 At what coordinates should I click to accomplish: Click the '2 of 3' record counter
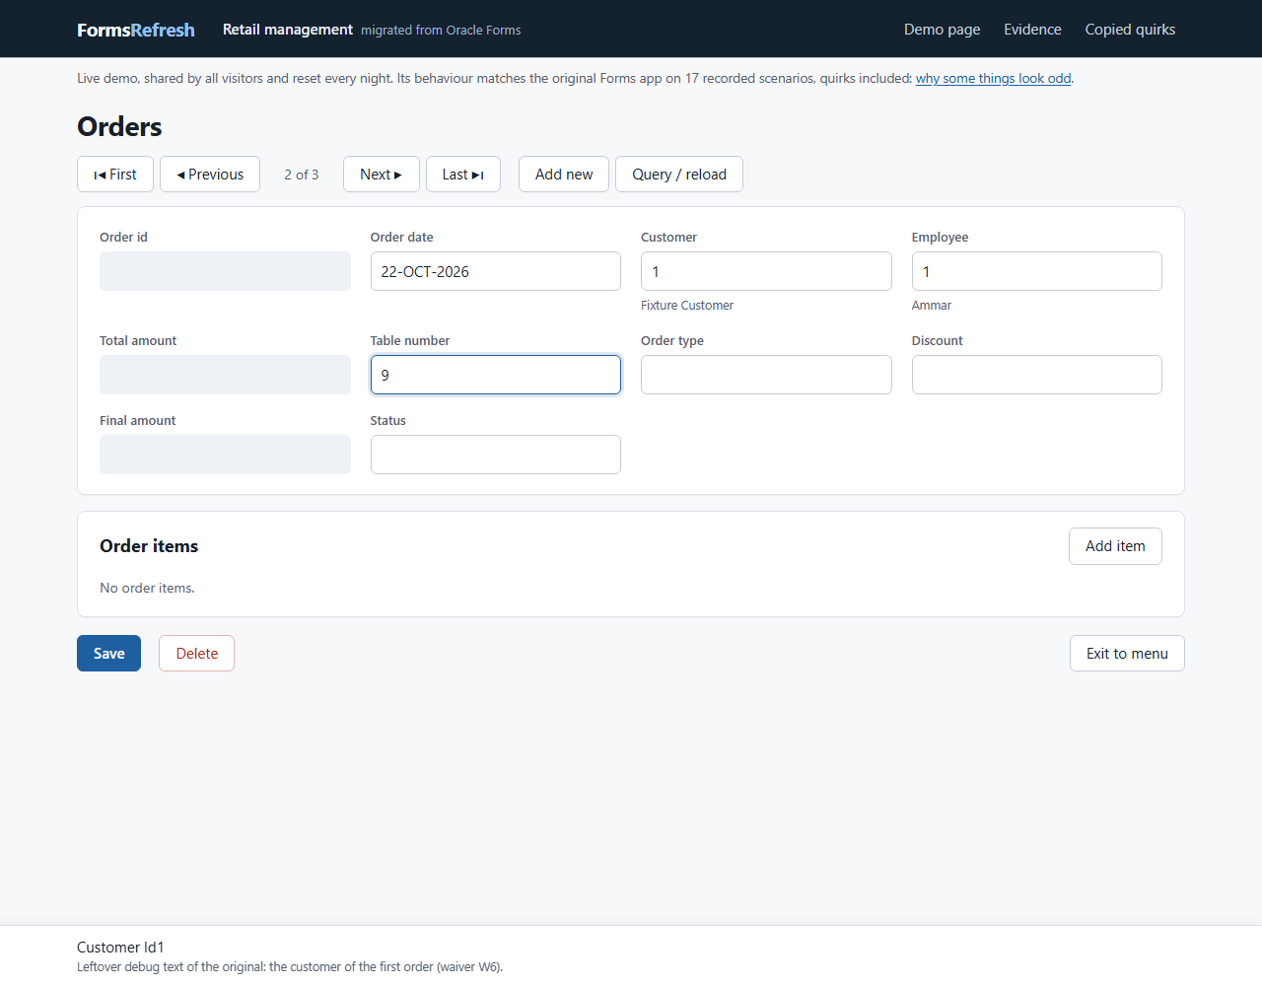[302, 175]
